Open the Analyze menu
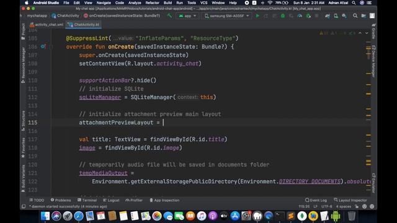 pos(135,2)
